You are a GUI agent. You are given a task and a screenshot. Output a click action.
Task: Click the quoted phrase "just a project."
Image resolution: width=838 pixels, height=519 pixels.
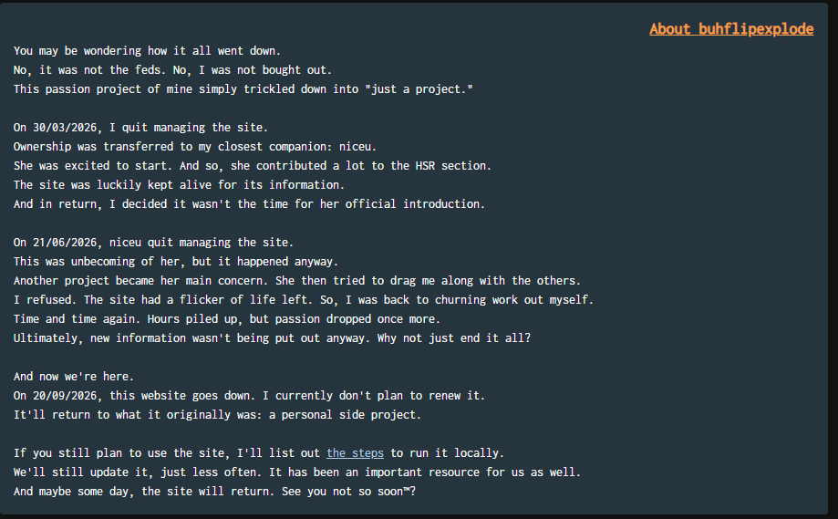point(419,88)
